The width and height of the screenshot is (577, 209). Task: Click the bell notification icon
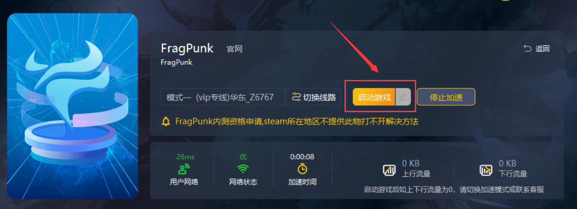[x=165, y=122]
